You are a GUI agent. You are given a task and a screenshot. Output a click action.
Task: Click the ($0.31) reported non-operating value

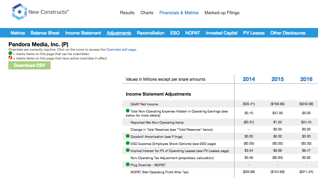coord(249,122)
